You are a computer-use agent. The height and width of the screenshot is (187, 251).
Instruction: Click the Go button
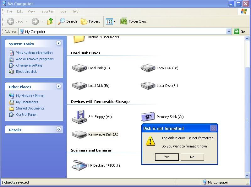coord(239,31)
